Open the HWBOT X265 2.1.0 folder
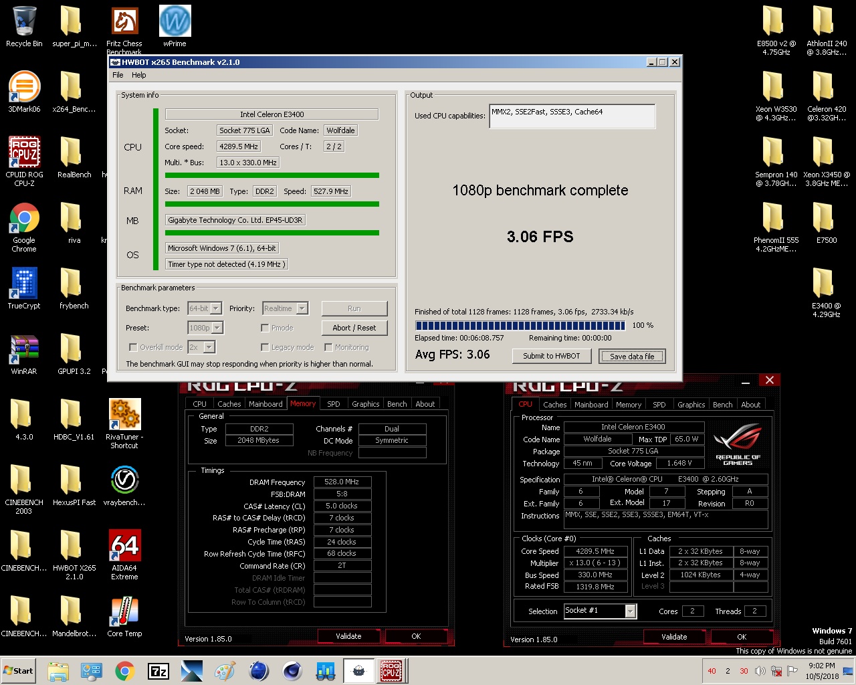Viewport: 856px width, 685px height. click(74, 555)
